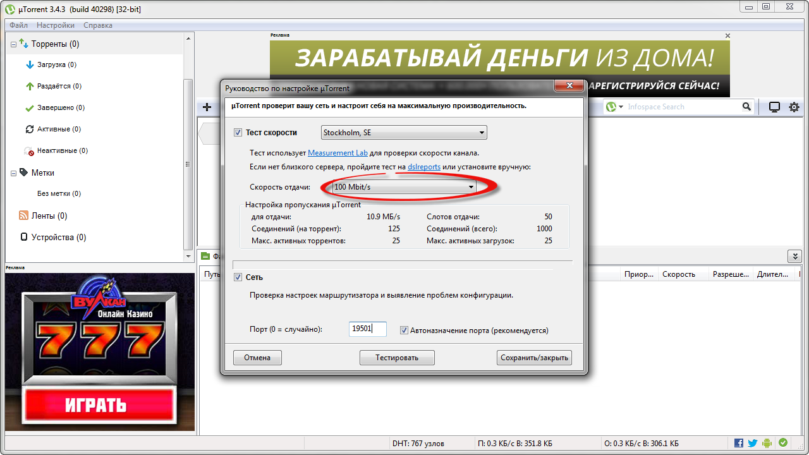Click the remote monitor icon in toolbar
This screenshot has width=809, height=455.
[x=774, y=107]
